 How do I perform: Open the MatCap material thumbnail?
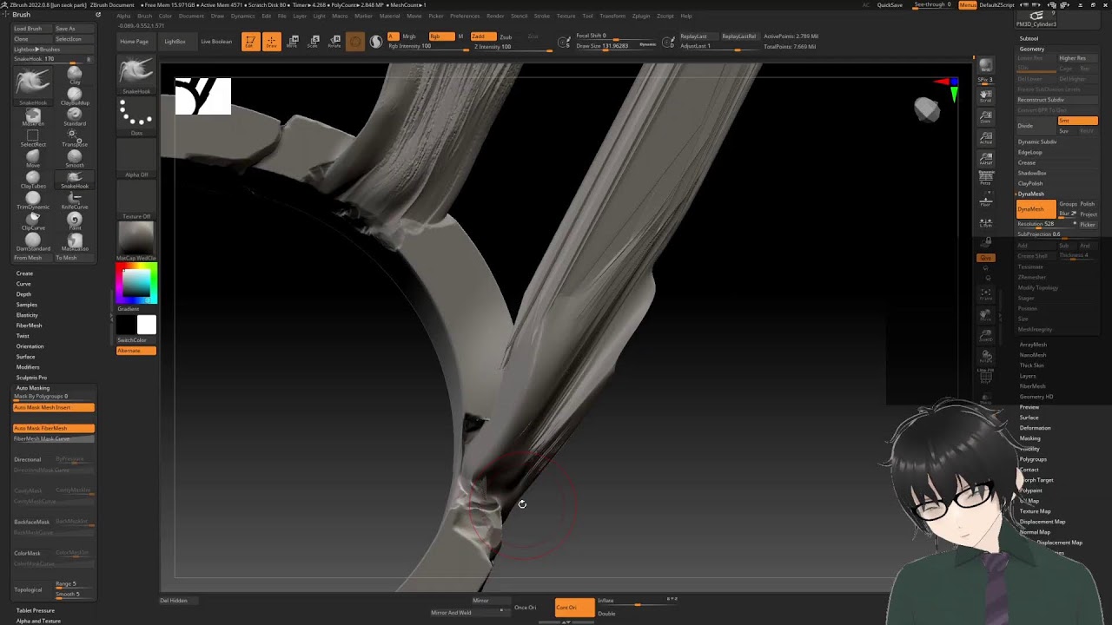click(x=136, y=239)
